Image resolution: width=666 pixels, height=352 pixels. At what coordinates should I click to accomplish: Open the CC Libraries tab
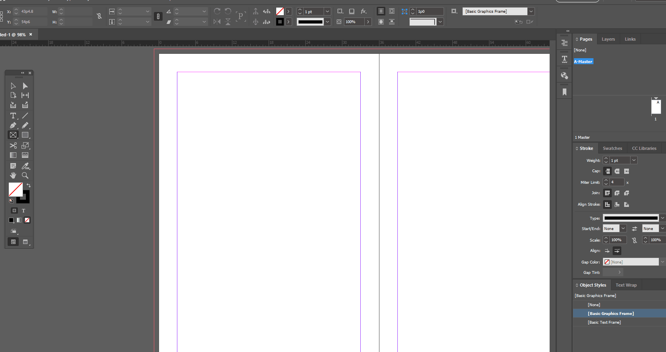click(644, 148)
